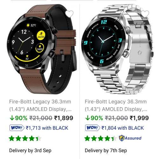Viewport: 159px width, 159px height.
Task: Open first Fire-Boltt Legacy 36.3mm title
Action: pyautogui.click(x=40, y=105)
